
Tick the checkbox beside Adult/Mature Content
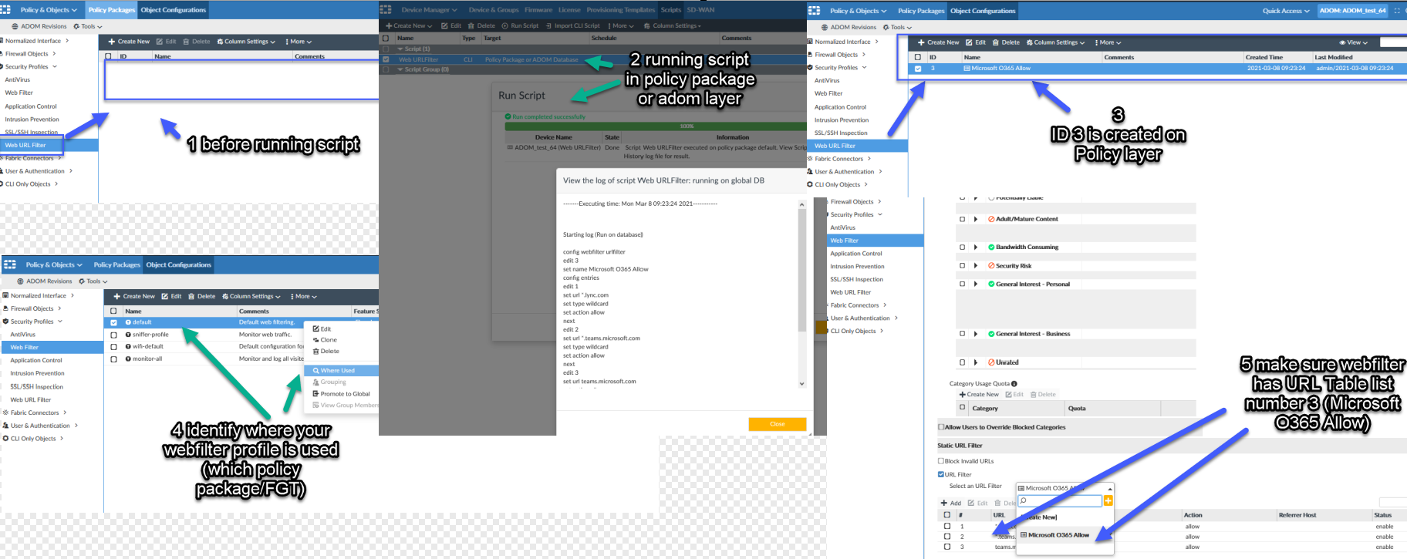click(962, 219)
